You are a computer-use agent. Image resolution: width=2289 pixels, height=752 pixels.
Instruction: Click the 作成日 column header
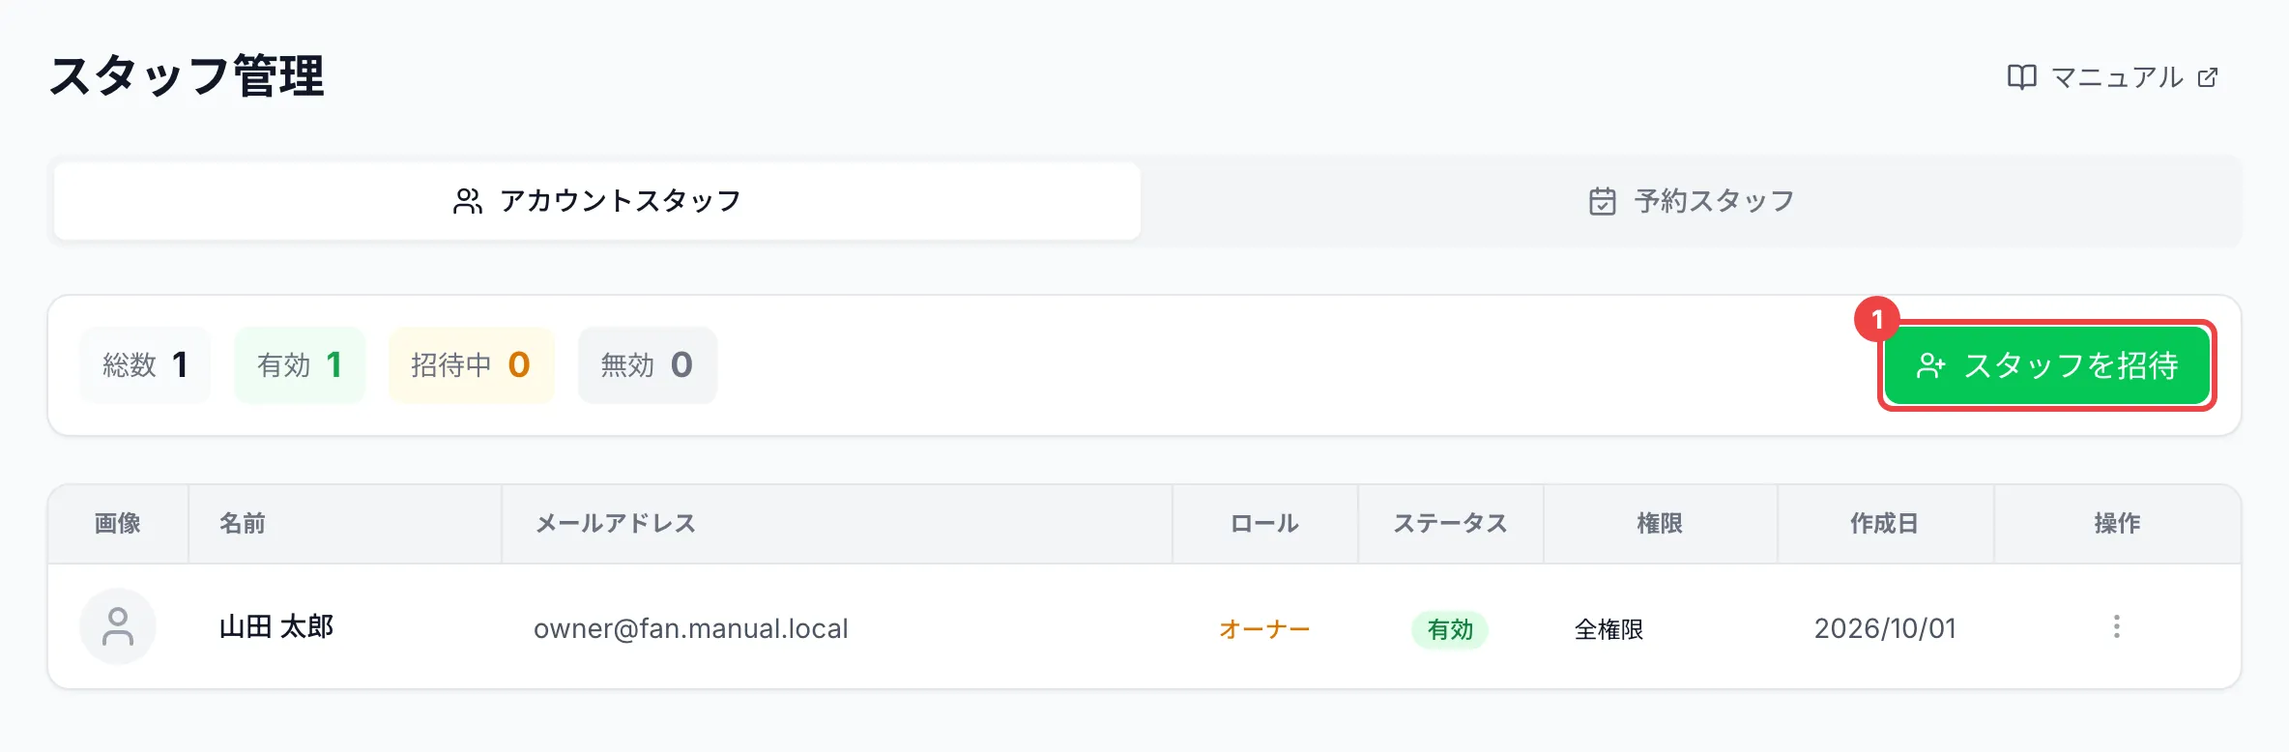tap(1885, 523)
